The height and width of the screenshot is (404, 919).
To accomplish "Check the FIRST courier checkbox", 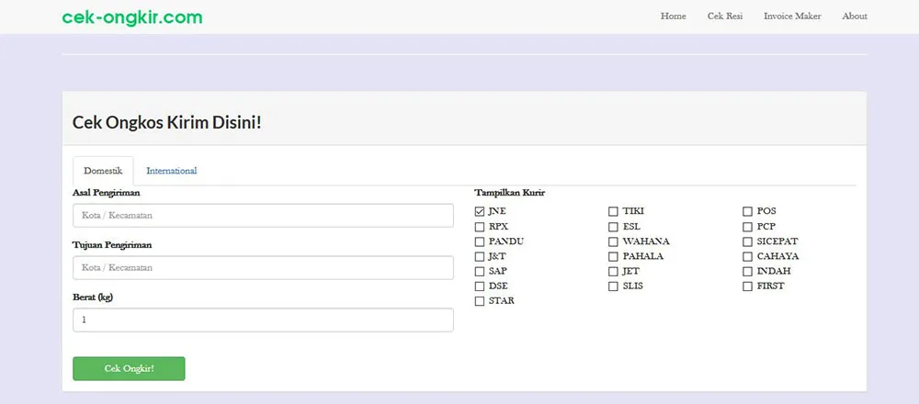I will (x=748, y=286).
